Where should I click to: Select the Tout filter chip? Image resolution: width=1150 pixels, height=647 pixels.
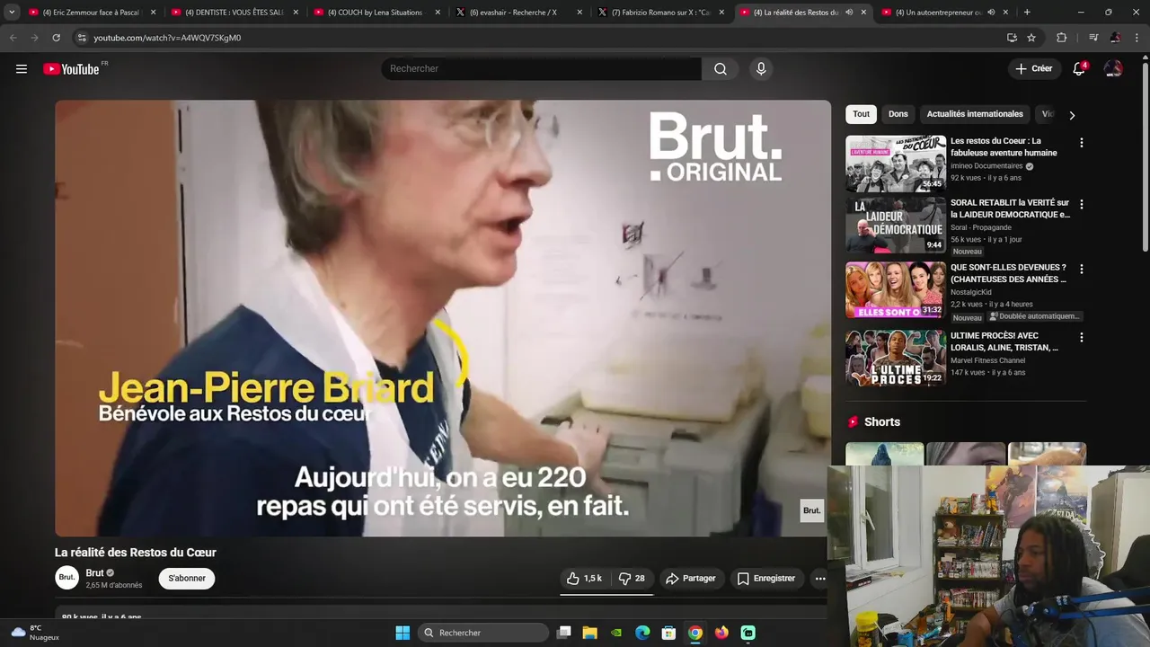861,114
